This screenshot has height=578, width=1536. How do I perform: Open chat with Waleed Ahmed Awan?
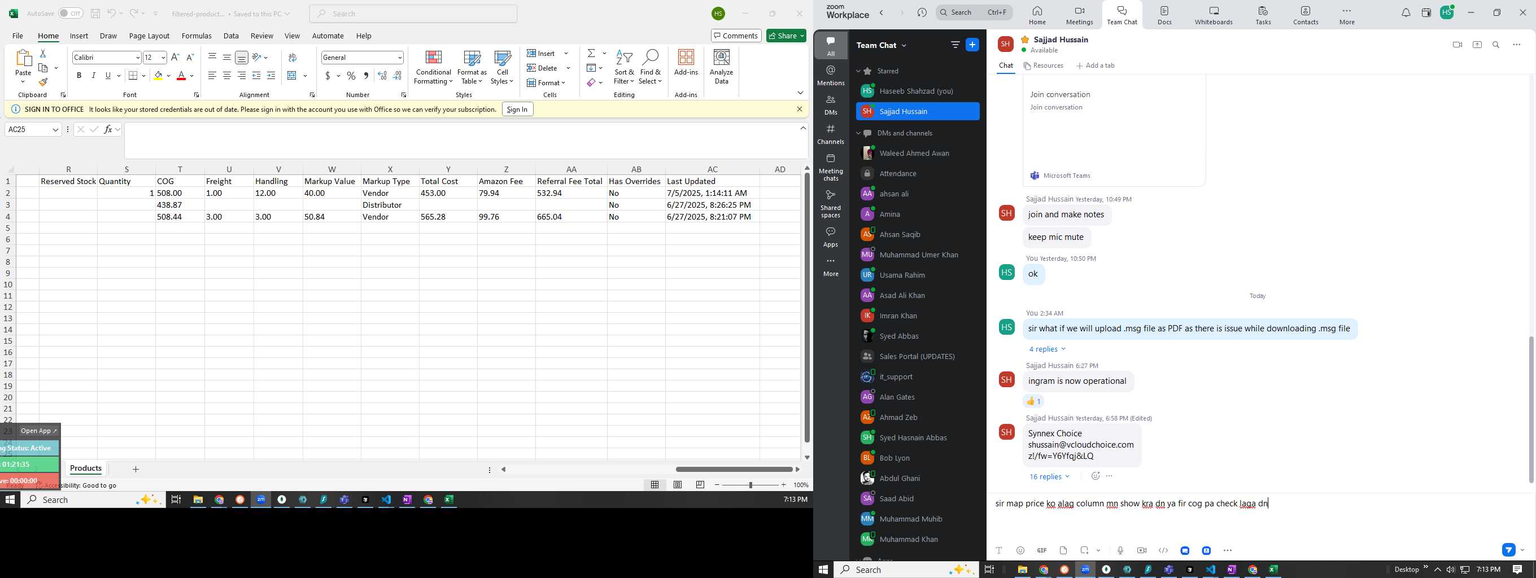(917, 153)
